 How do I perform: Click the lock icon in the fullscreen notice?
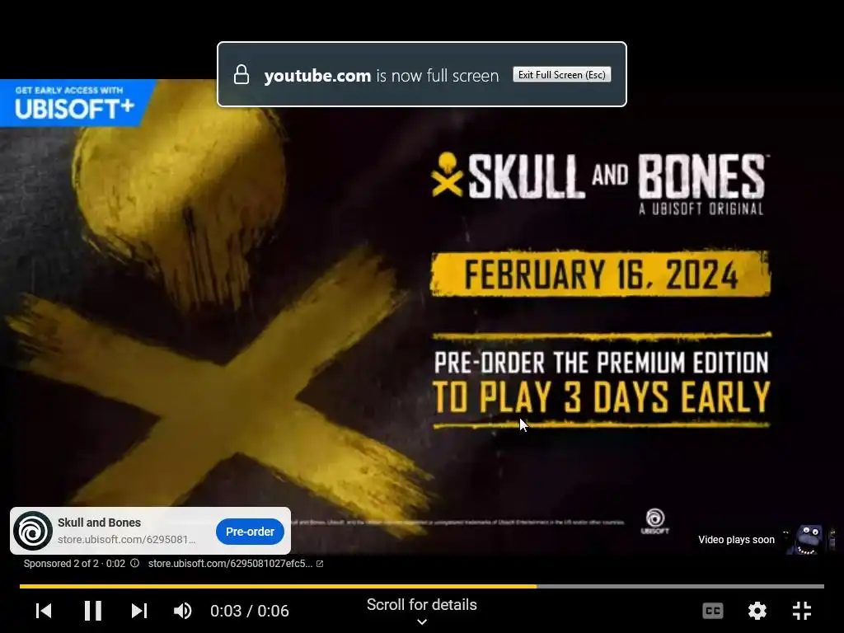(241, 75)
